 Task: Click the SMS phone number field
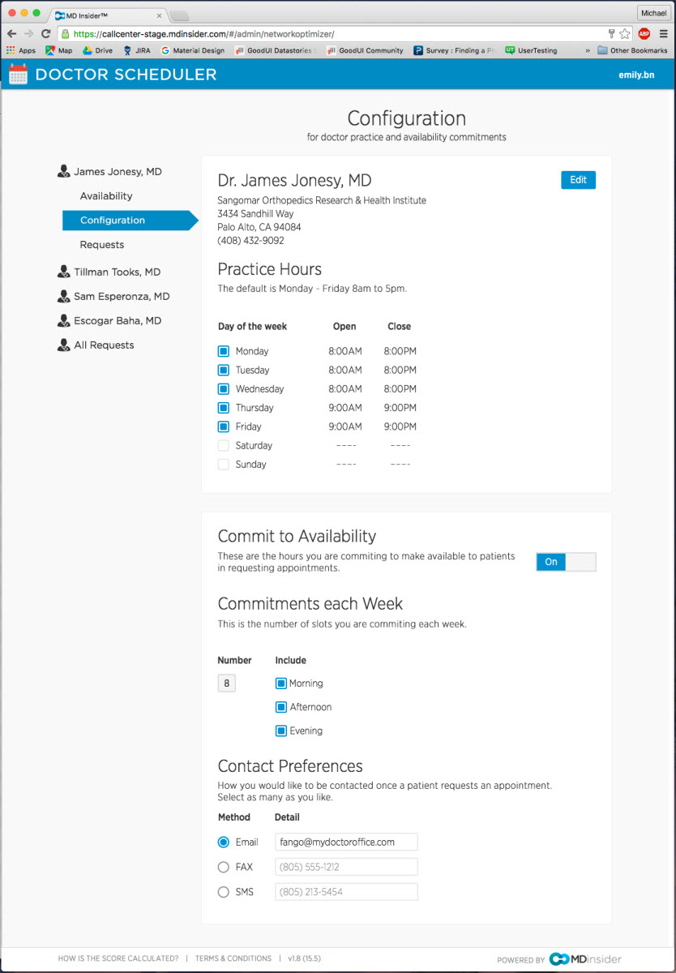(346, 892)
